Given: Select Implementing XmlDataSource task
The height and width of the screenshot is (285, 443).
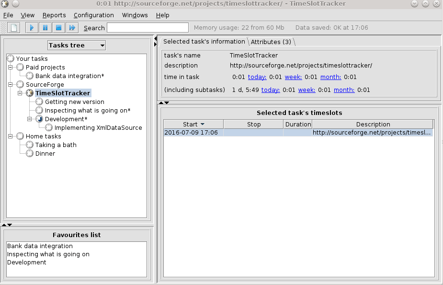Looking at the screenshot, I should [x=98, y=128].
